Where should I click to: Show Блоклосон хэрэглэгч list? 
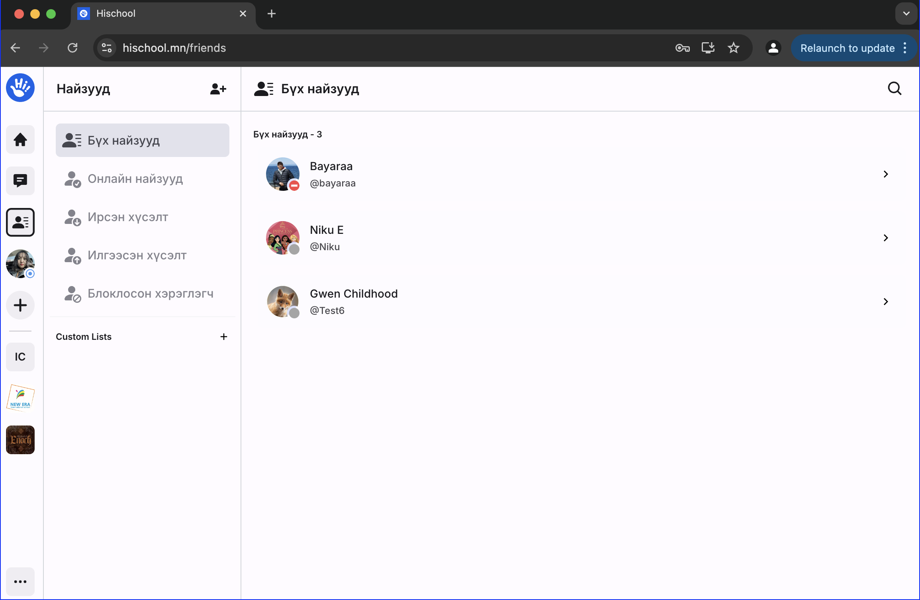150,294
